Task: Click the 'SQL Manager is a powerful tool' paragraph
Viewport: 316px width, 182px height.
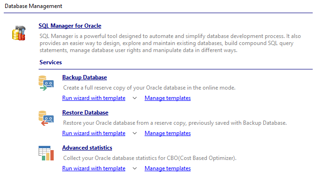Action: [170, 43]
